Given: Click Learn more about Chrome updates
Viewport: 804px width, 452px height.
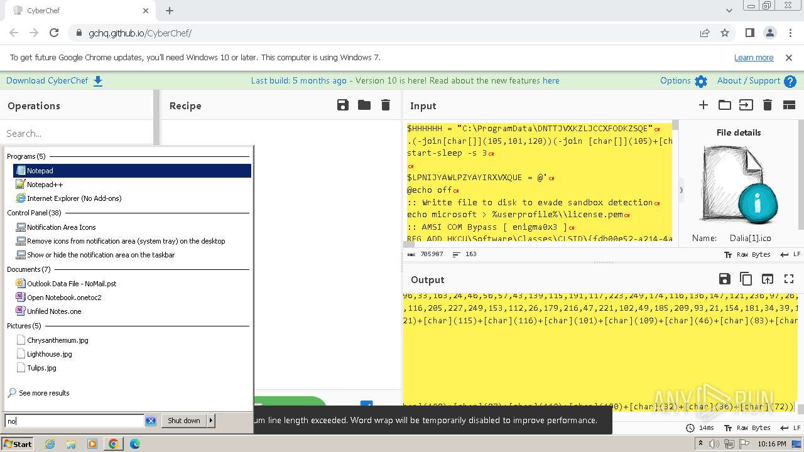Looking at the screenshot, I should tap(754, 57).
